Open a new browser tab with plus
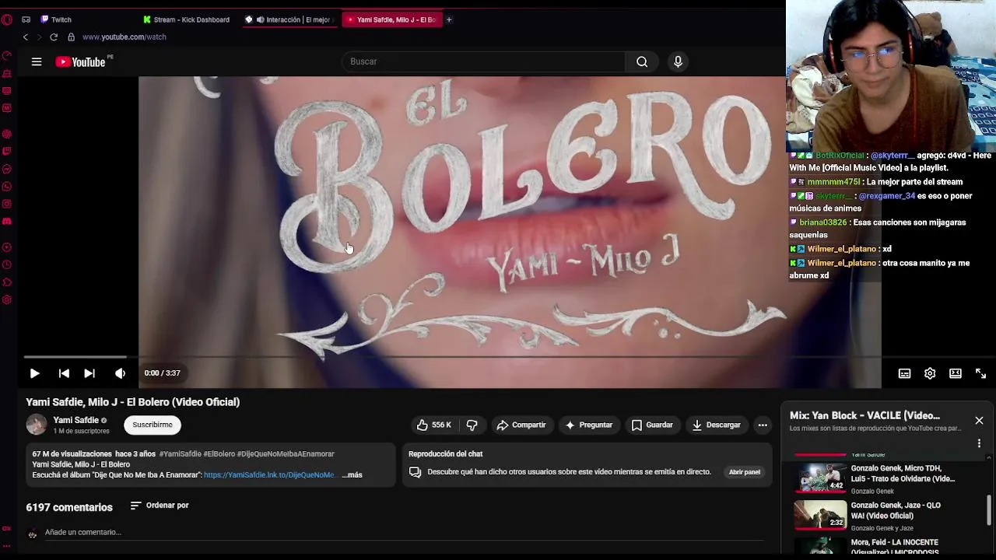Viewport: 996px width, 560px height. click(x=449, y=19)
